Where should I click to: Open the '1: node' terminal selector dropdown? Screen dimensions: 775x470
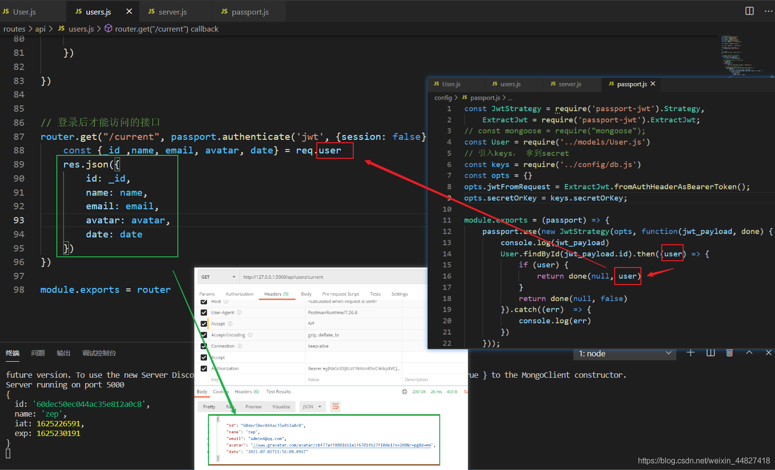point(625,353)
